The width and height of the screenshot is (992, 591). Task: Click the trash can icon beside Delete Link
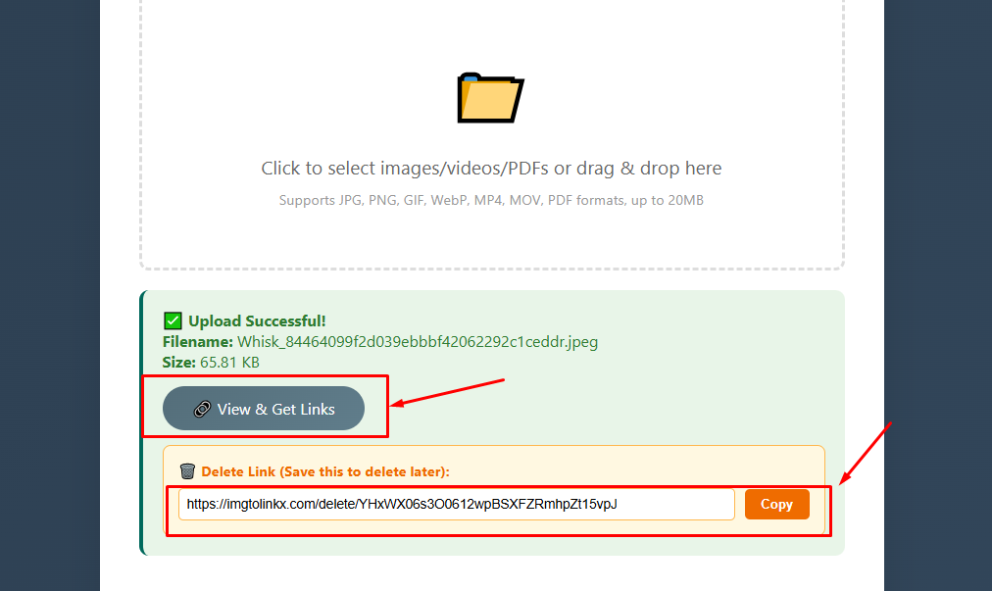187,471
